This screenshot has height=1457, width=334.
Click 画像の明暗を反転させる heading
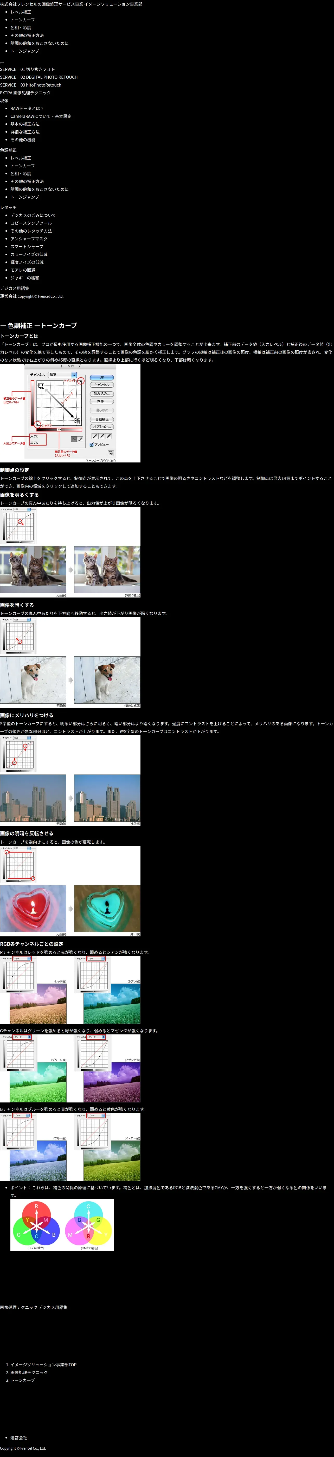tap(27, 834)
